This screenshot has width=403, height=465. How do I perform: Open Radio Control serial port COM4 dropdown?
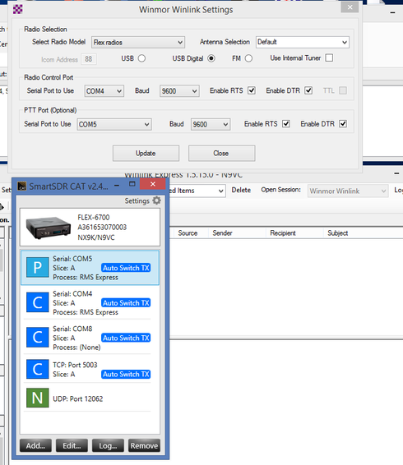[x=104, y=91]
